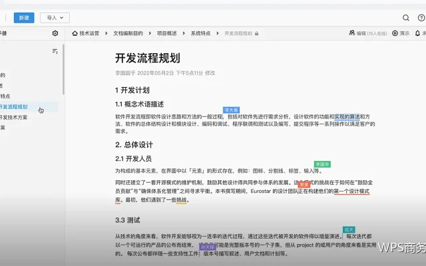This screenshot has height=266, width=426.
Task: Click the 成天 teal cursor tag
Action: [x=349, y=229]
